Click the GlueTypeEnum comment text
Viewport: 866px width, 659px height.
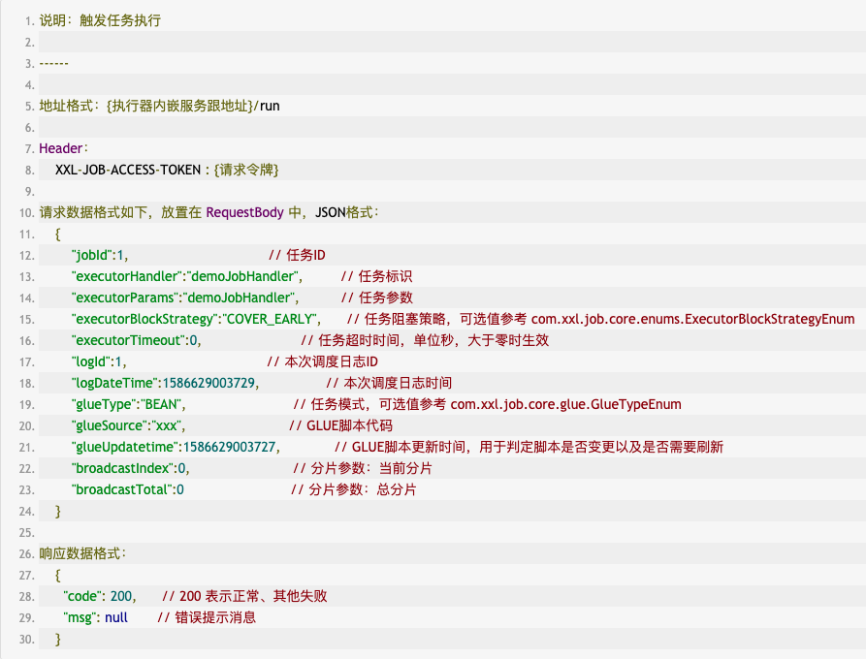pyautogui.click(x=487, y=404)
